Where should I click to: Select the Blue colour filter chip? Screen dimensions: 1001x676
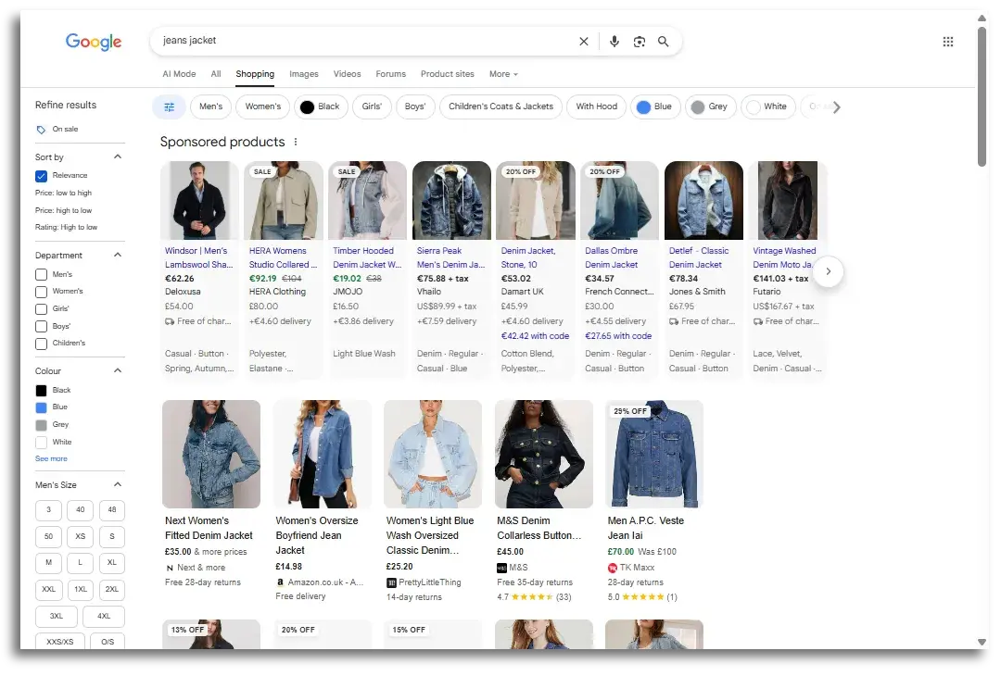tap(655, 106)
